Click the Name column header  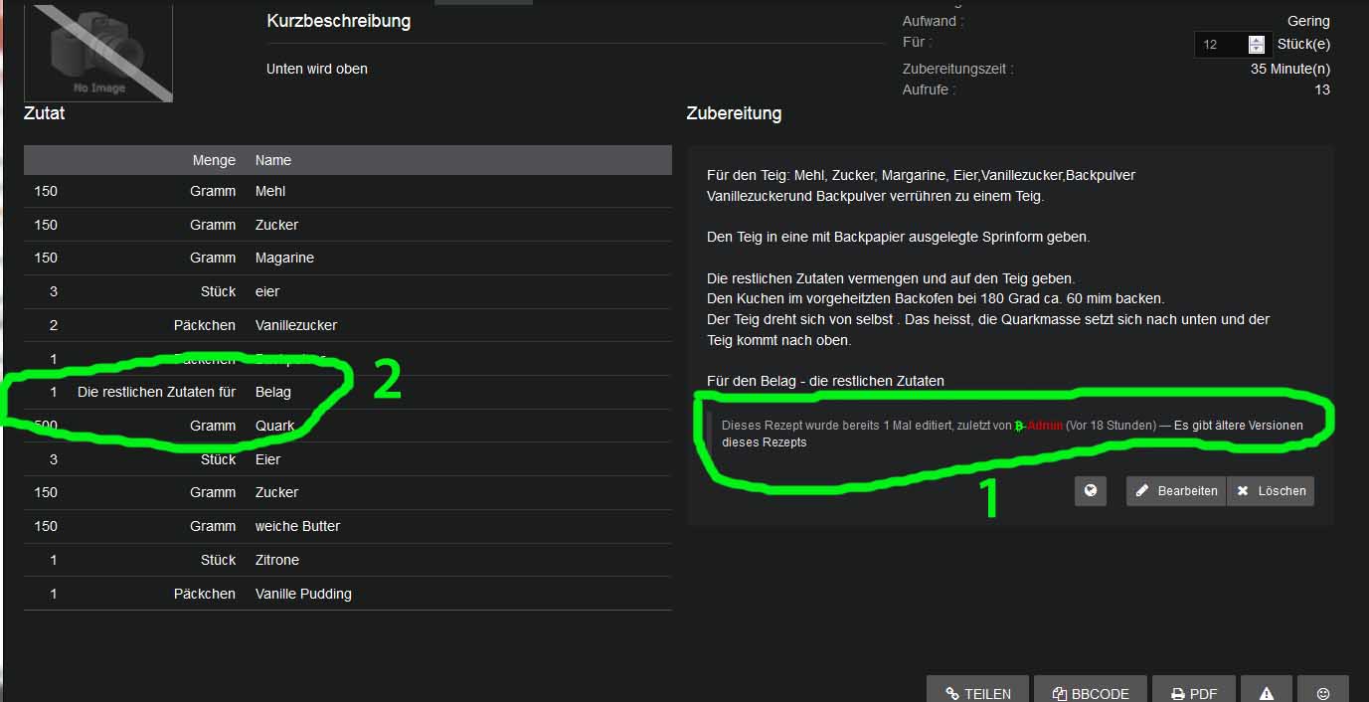tap(273, 160)
